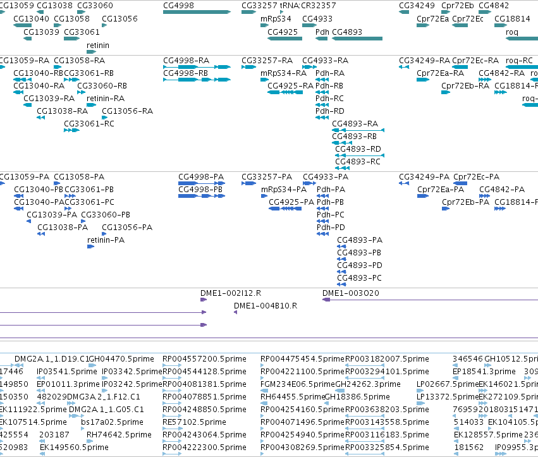This screenshot has height=457, width=538.
Task: Select the CG4842-RA transcript label
Action: pyautogui.click(x=501, y=73)
